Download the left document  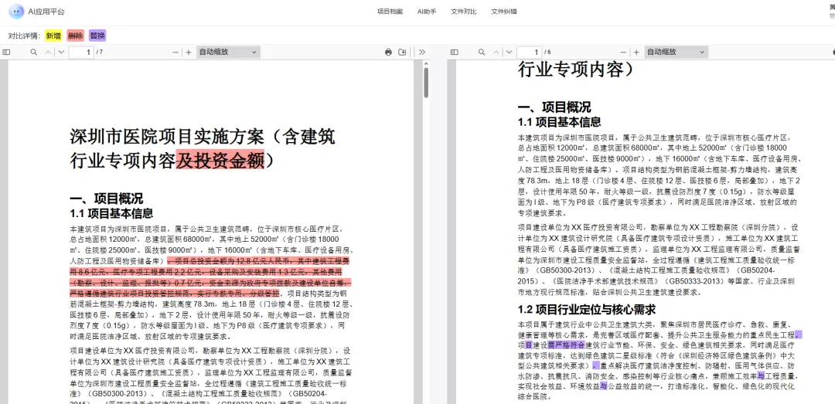(x=402, y=53)
